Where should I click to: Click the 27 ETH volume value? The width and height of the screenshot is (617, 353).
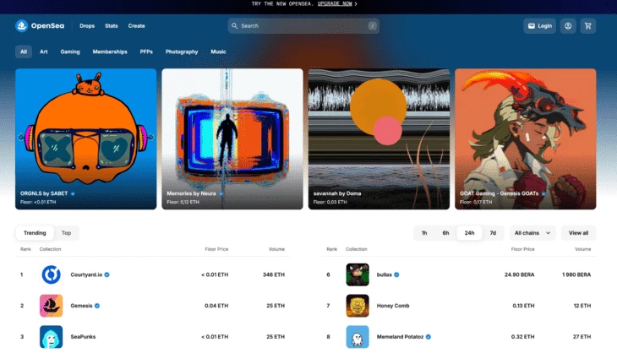point(582,336)
